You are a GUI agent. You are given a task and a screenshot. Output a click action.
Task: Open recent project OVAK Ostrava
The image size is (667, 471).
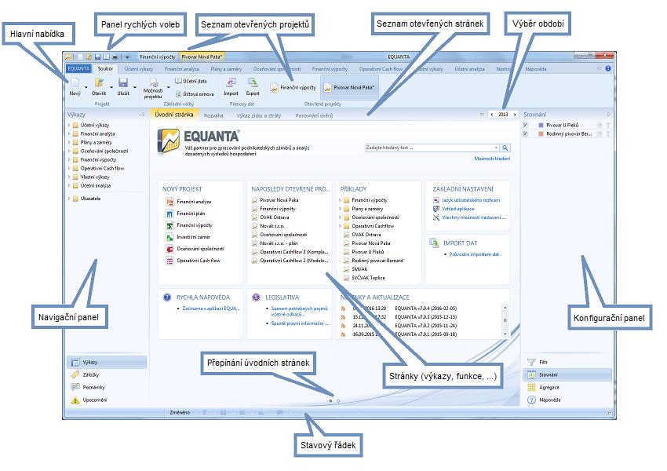click(x=275, y=217)
